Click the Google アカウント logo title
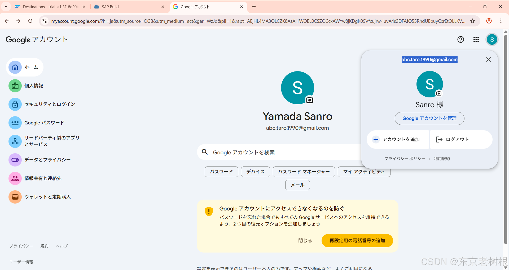509x270 pixels. click(37, 39)
